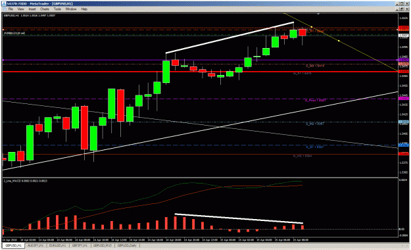Image resolution: width=411 pixels, height=250 pixels.
Task: Click the 15 Apr 08:00 time axis label
Action: point(301,239)
